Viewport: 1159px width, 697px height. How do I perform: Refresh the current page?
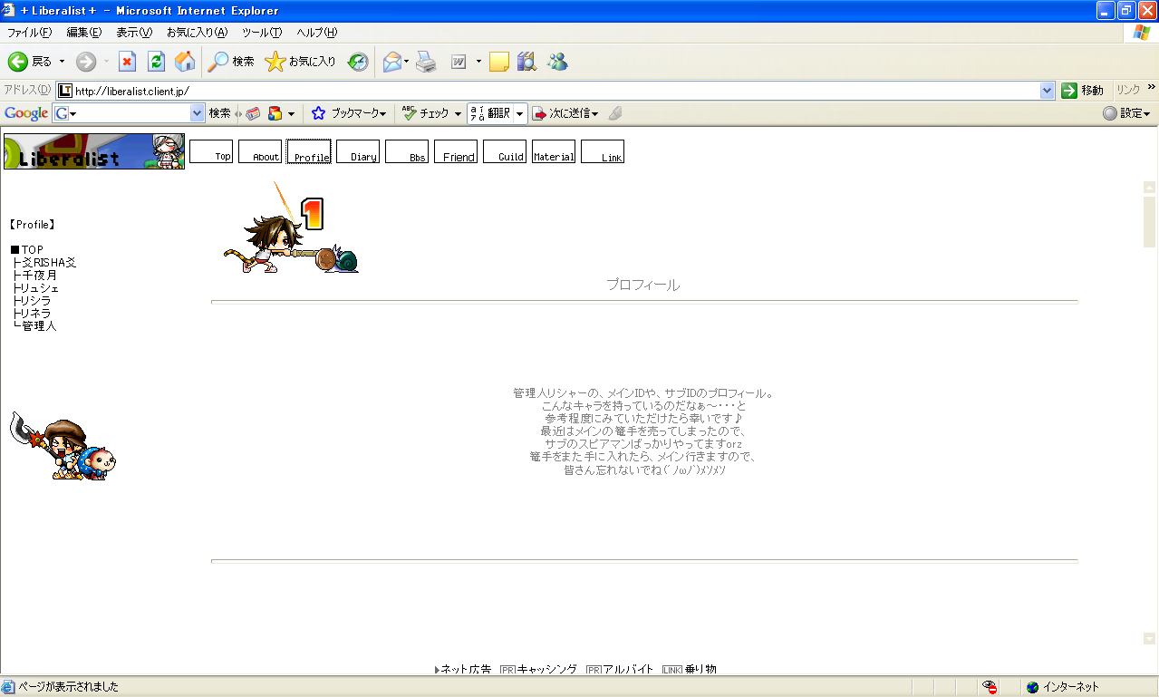(156, 62)
